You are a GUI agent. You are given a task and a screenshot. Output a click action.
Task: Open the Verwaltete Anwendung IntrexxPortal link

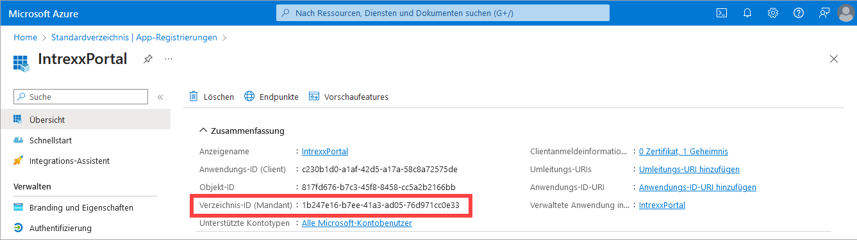click(662, 205)
